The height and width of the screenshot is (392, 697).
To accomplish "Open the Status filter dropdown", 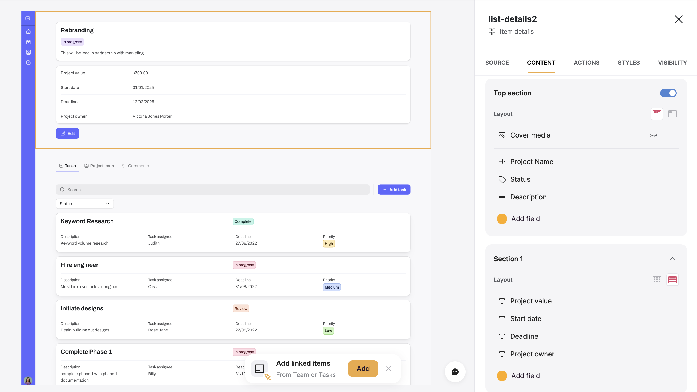I will (85, 204).
